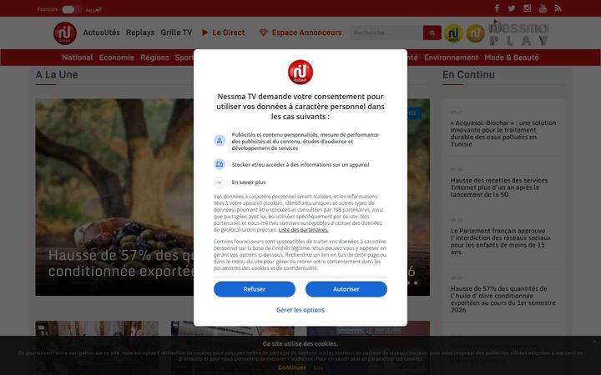Open the Twitter icon in top bar

pos(512,8)
